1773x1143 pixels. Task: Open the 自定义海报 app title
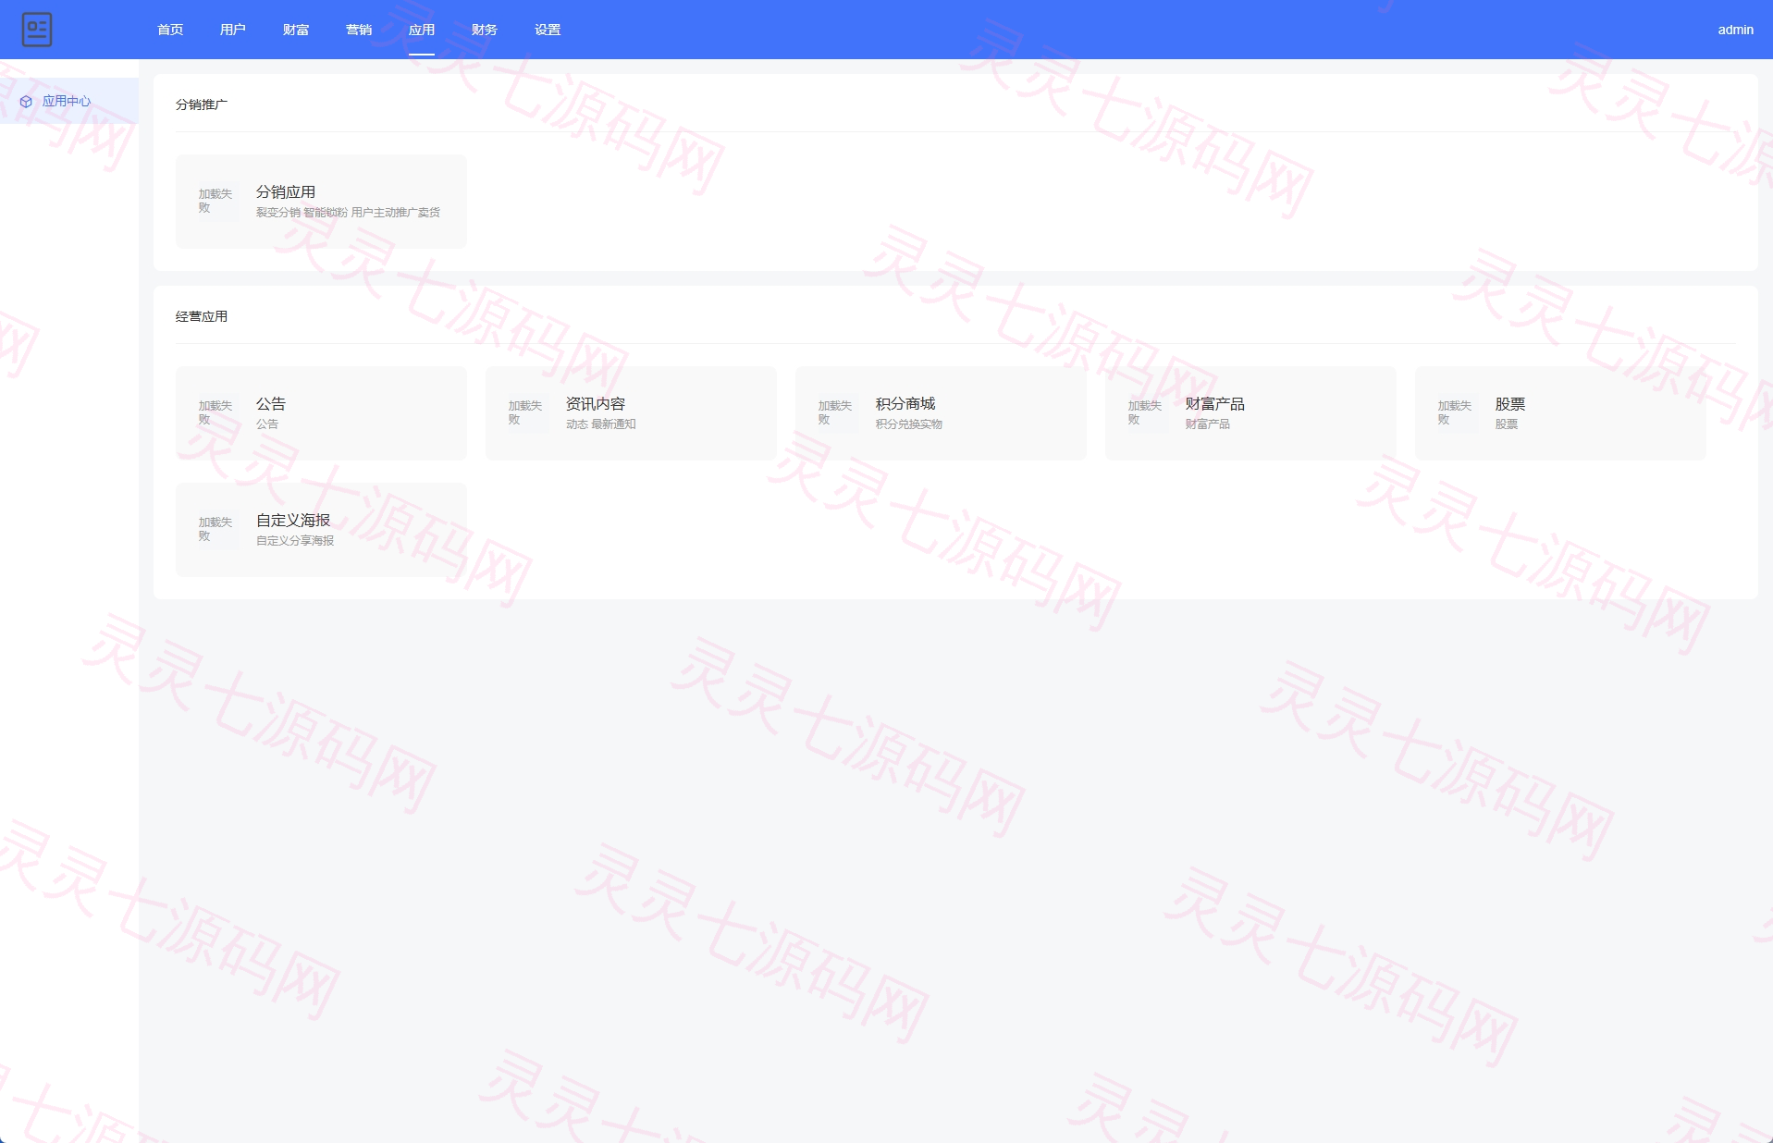tap(293, 520)
